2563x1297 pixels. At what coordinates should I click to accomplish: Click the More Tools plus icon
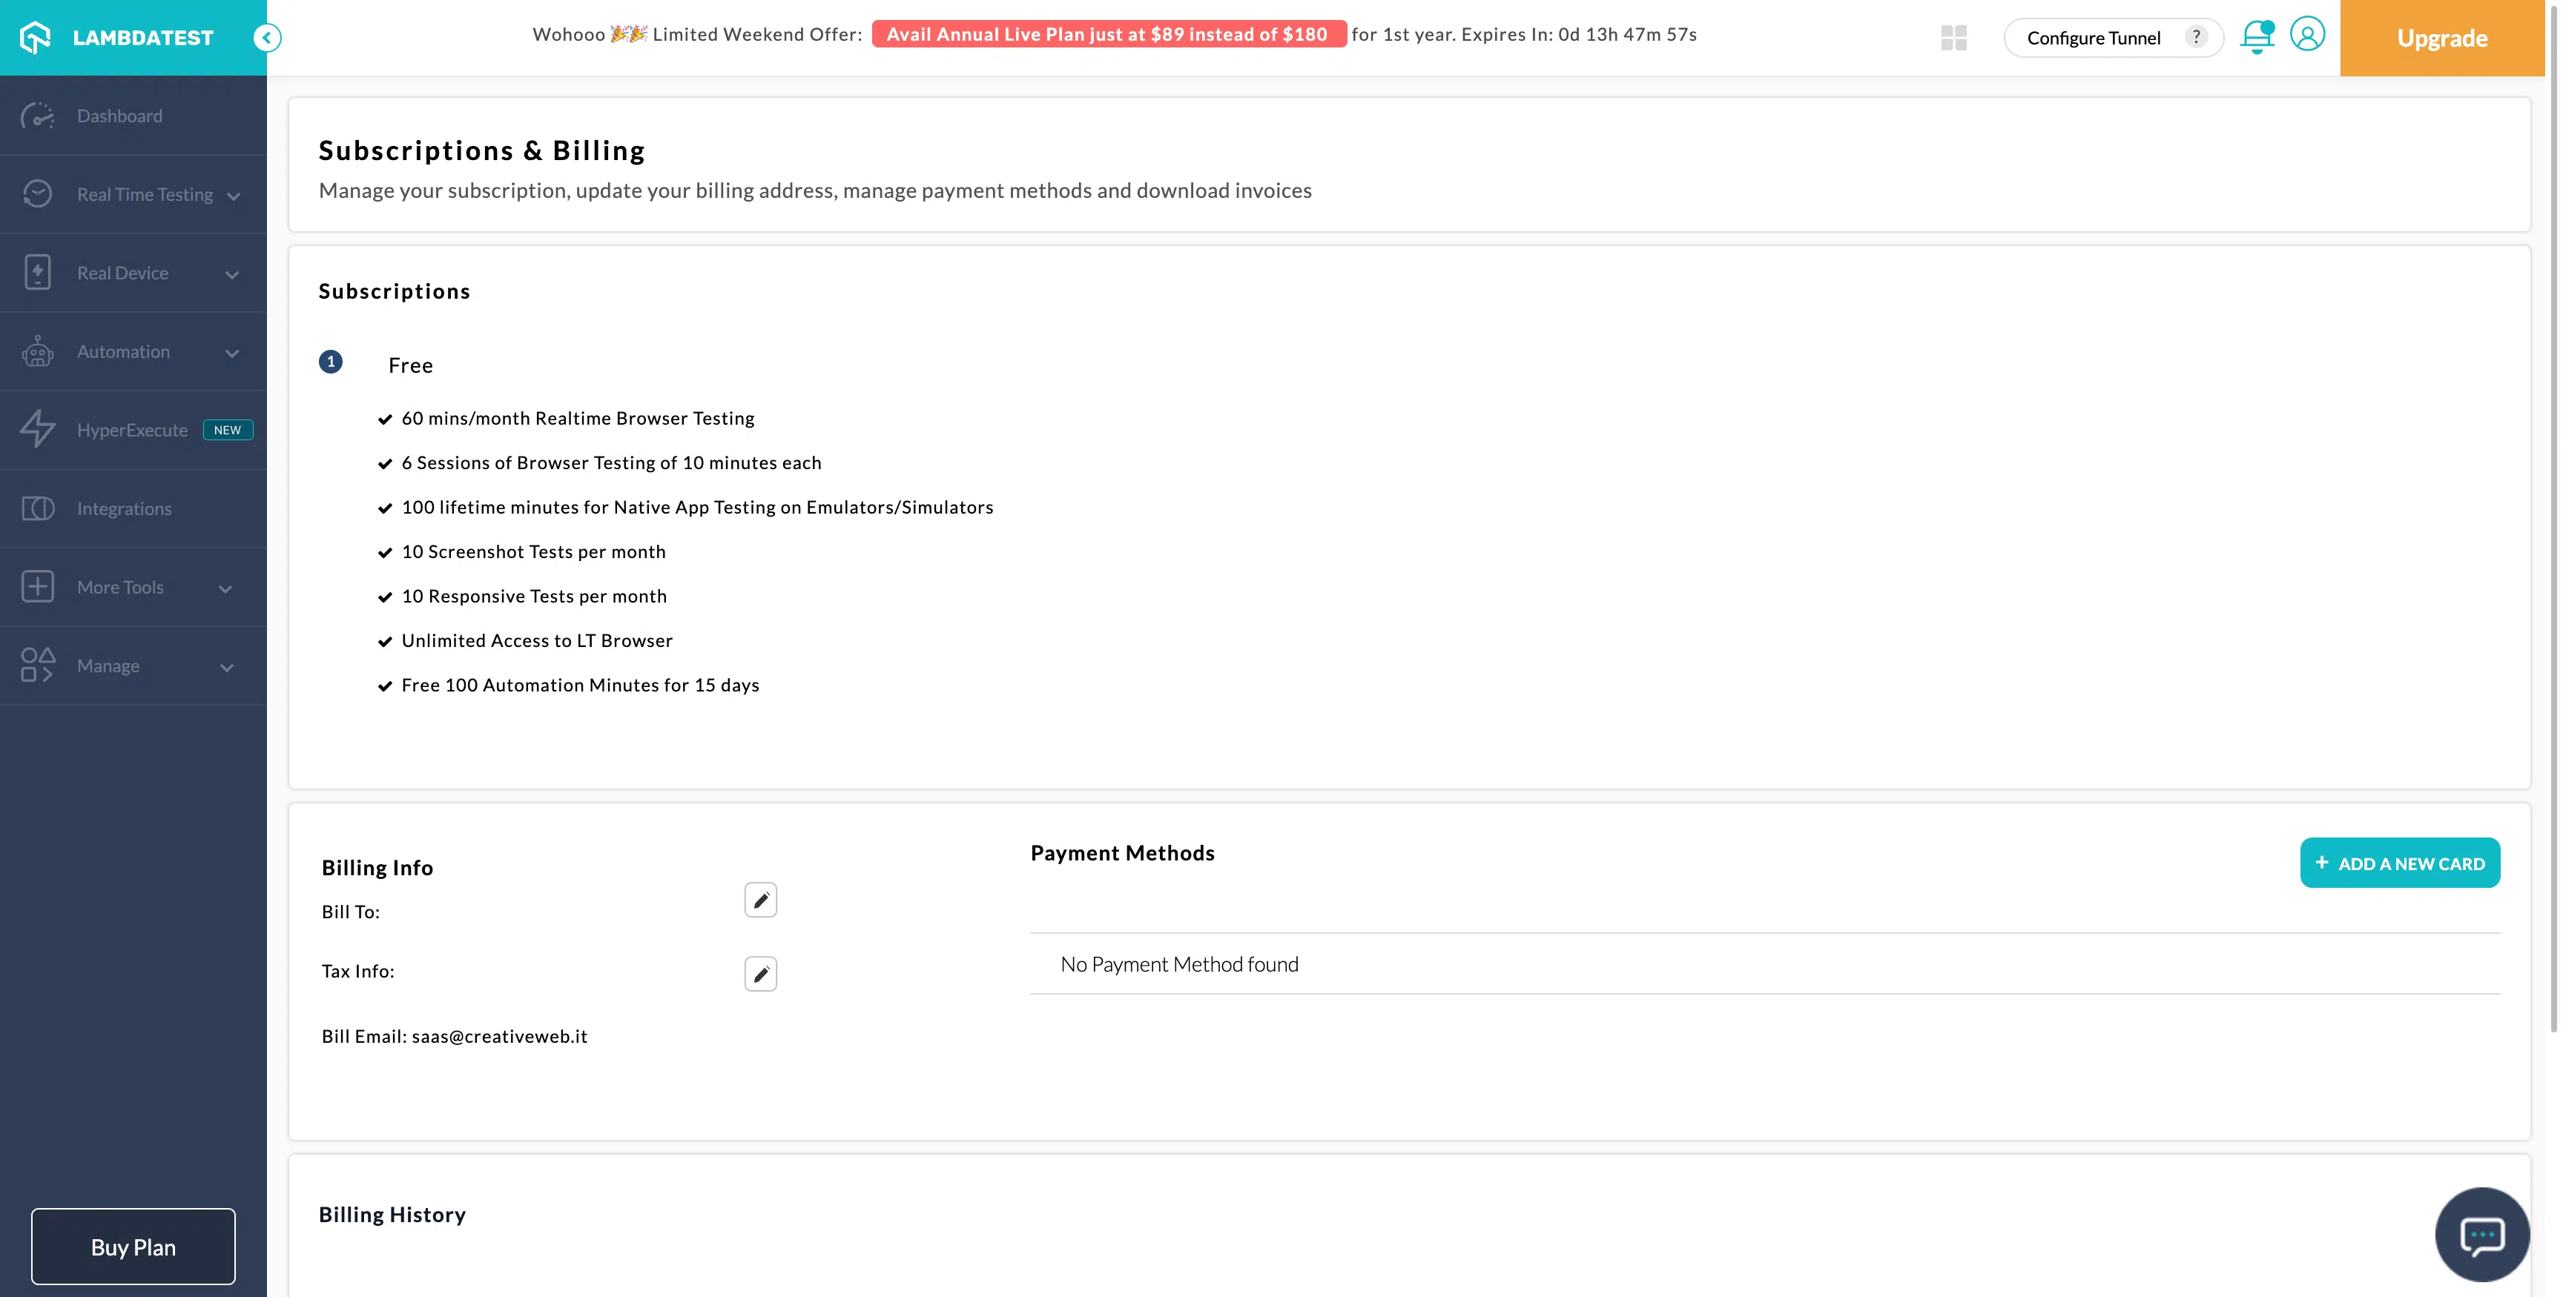coord(38,587)
